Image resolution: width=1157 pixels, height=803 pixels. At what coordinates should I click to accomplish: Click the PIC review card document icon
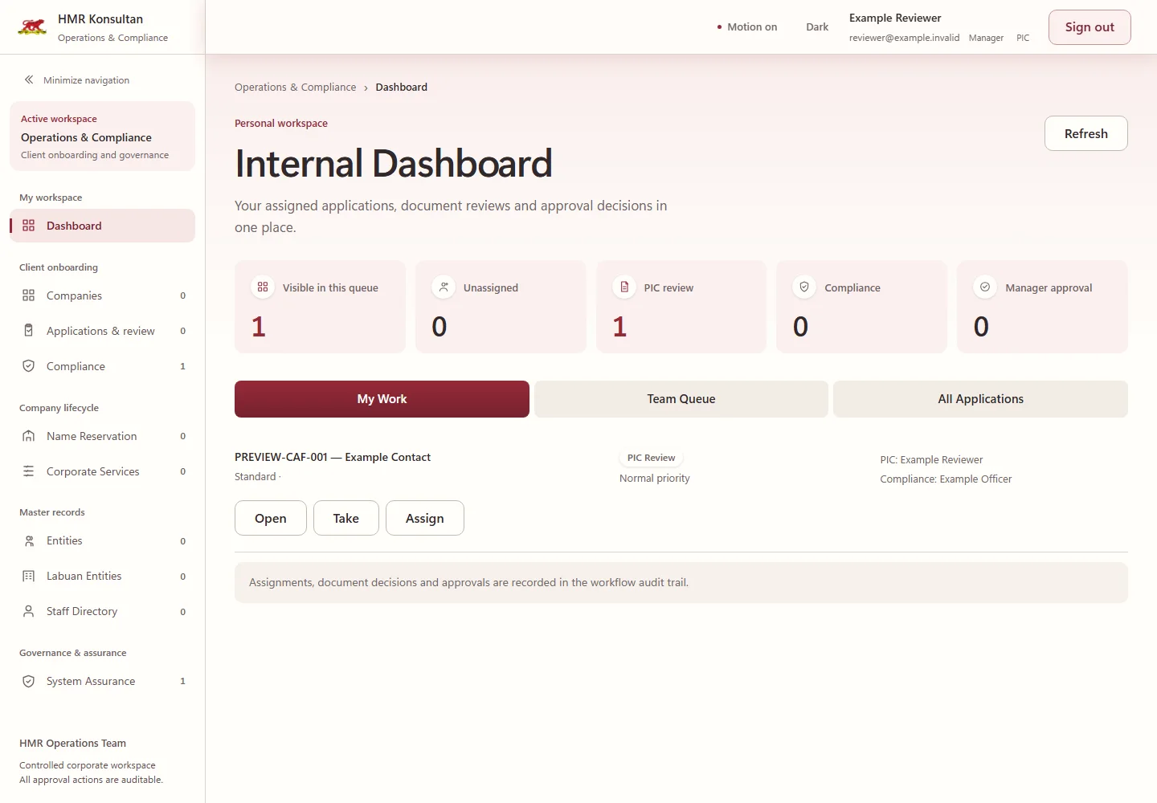(624, 287)
